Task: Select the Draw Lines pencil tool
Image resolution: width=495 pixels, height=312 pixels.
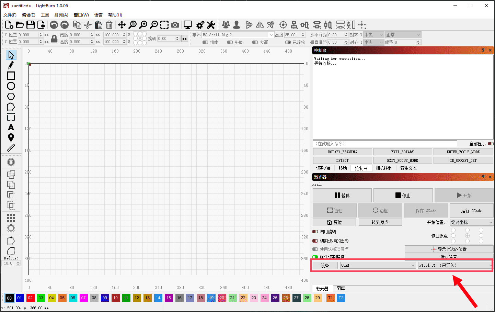Action: (11, 65)
